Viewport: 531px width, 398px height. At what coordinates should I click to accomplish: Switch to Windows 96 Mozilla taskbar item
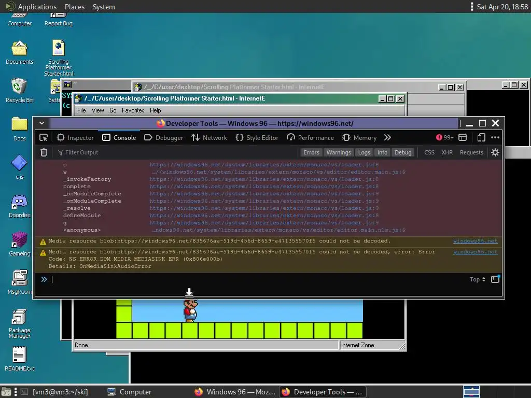pyautogui.click(x=235, y=392)
